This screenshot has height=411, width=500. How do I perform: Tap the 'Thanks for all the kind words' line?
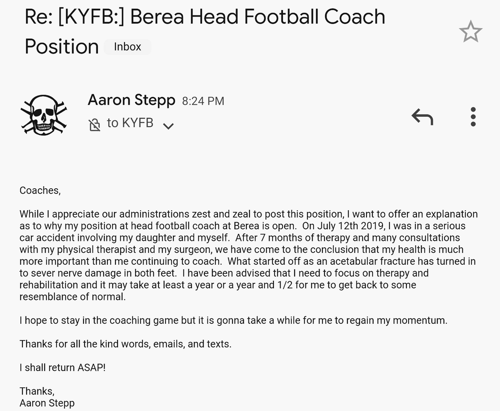click(x=125, y=344)
